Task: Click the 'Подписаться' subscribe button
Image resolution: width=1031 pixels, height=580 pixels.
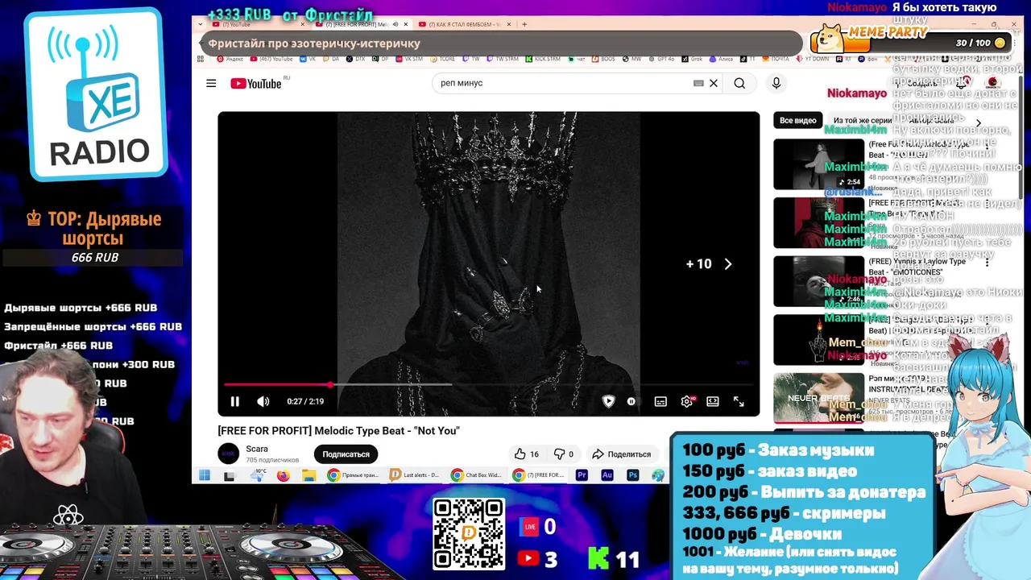Action: [x=346, y=454]
